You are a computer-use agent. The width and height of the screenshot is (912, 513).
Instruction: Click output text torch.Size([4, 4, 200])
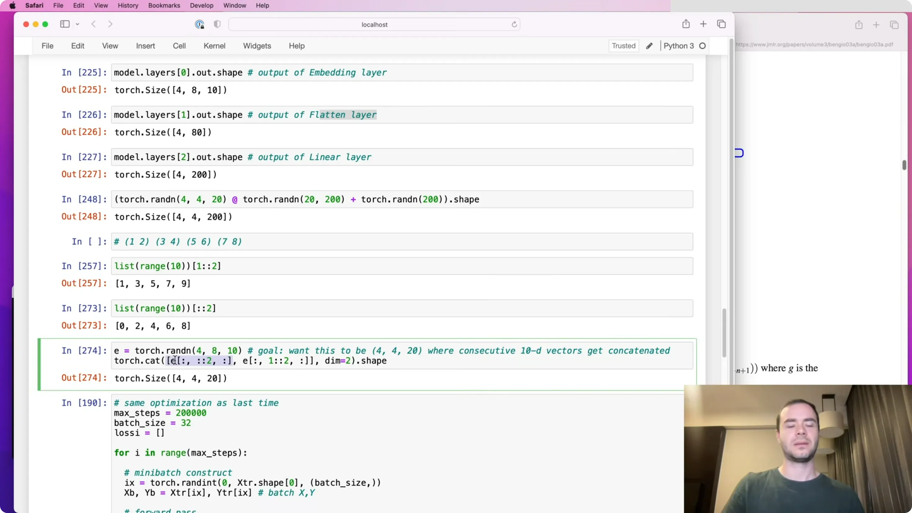[173, 217]
